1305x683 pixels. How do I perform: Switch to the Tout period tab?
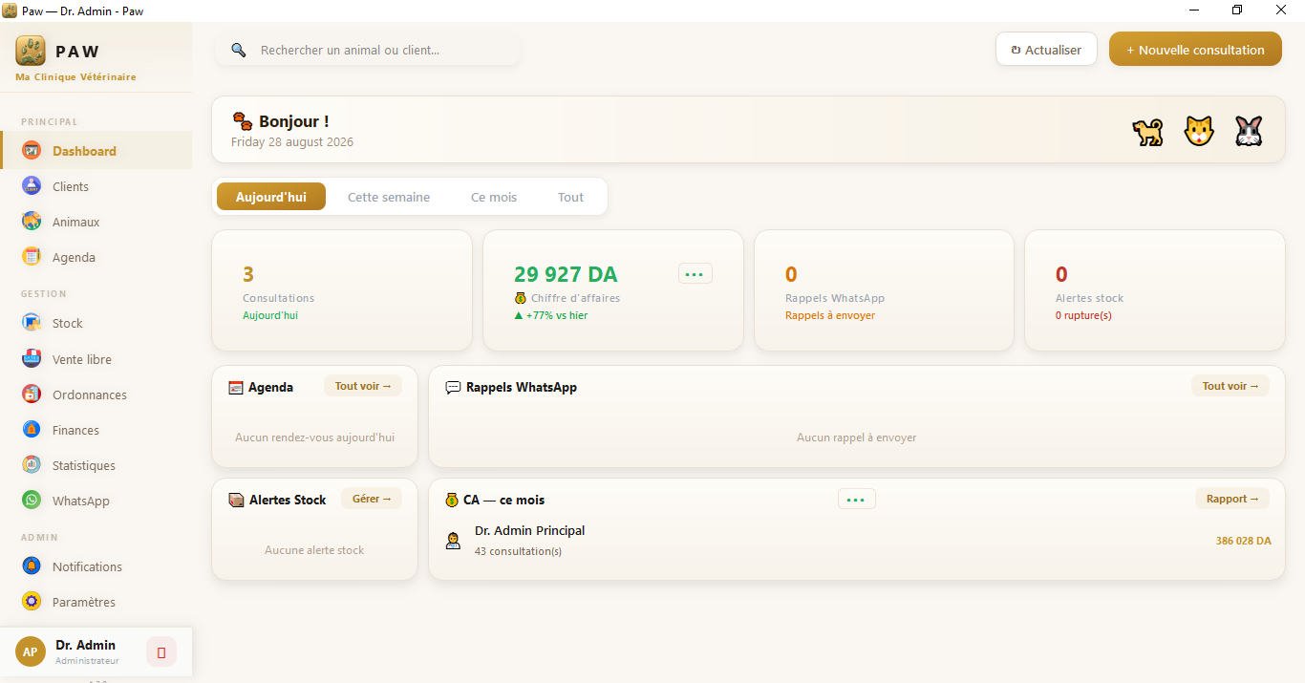(x=570, y=197)
